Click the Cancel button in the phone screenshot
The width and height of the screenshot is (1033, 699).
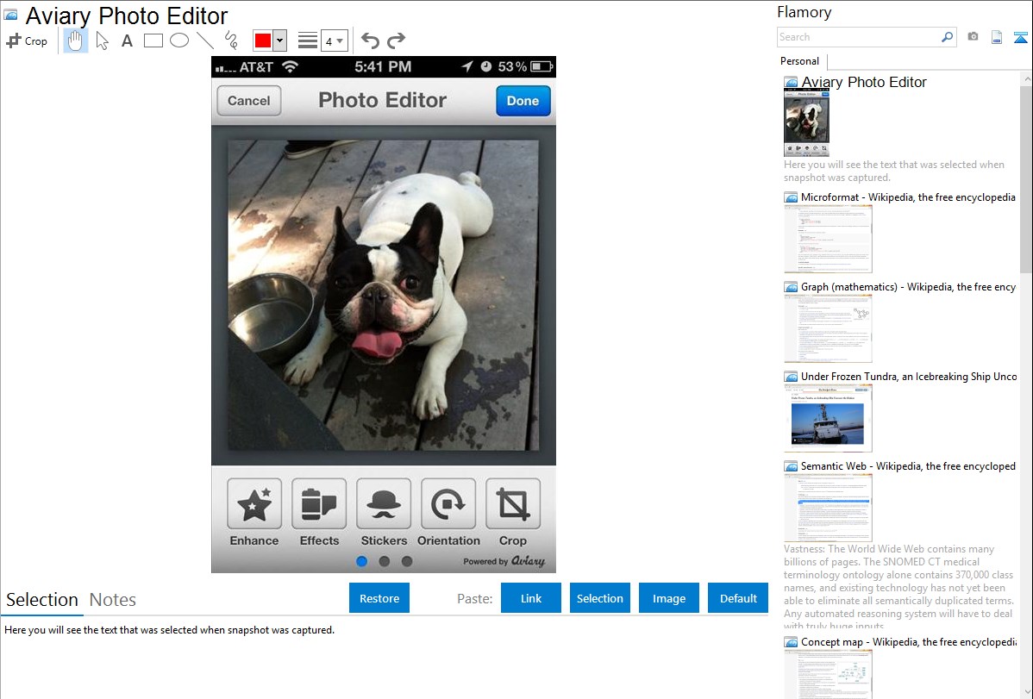[249, 101]
